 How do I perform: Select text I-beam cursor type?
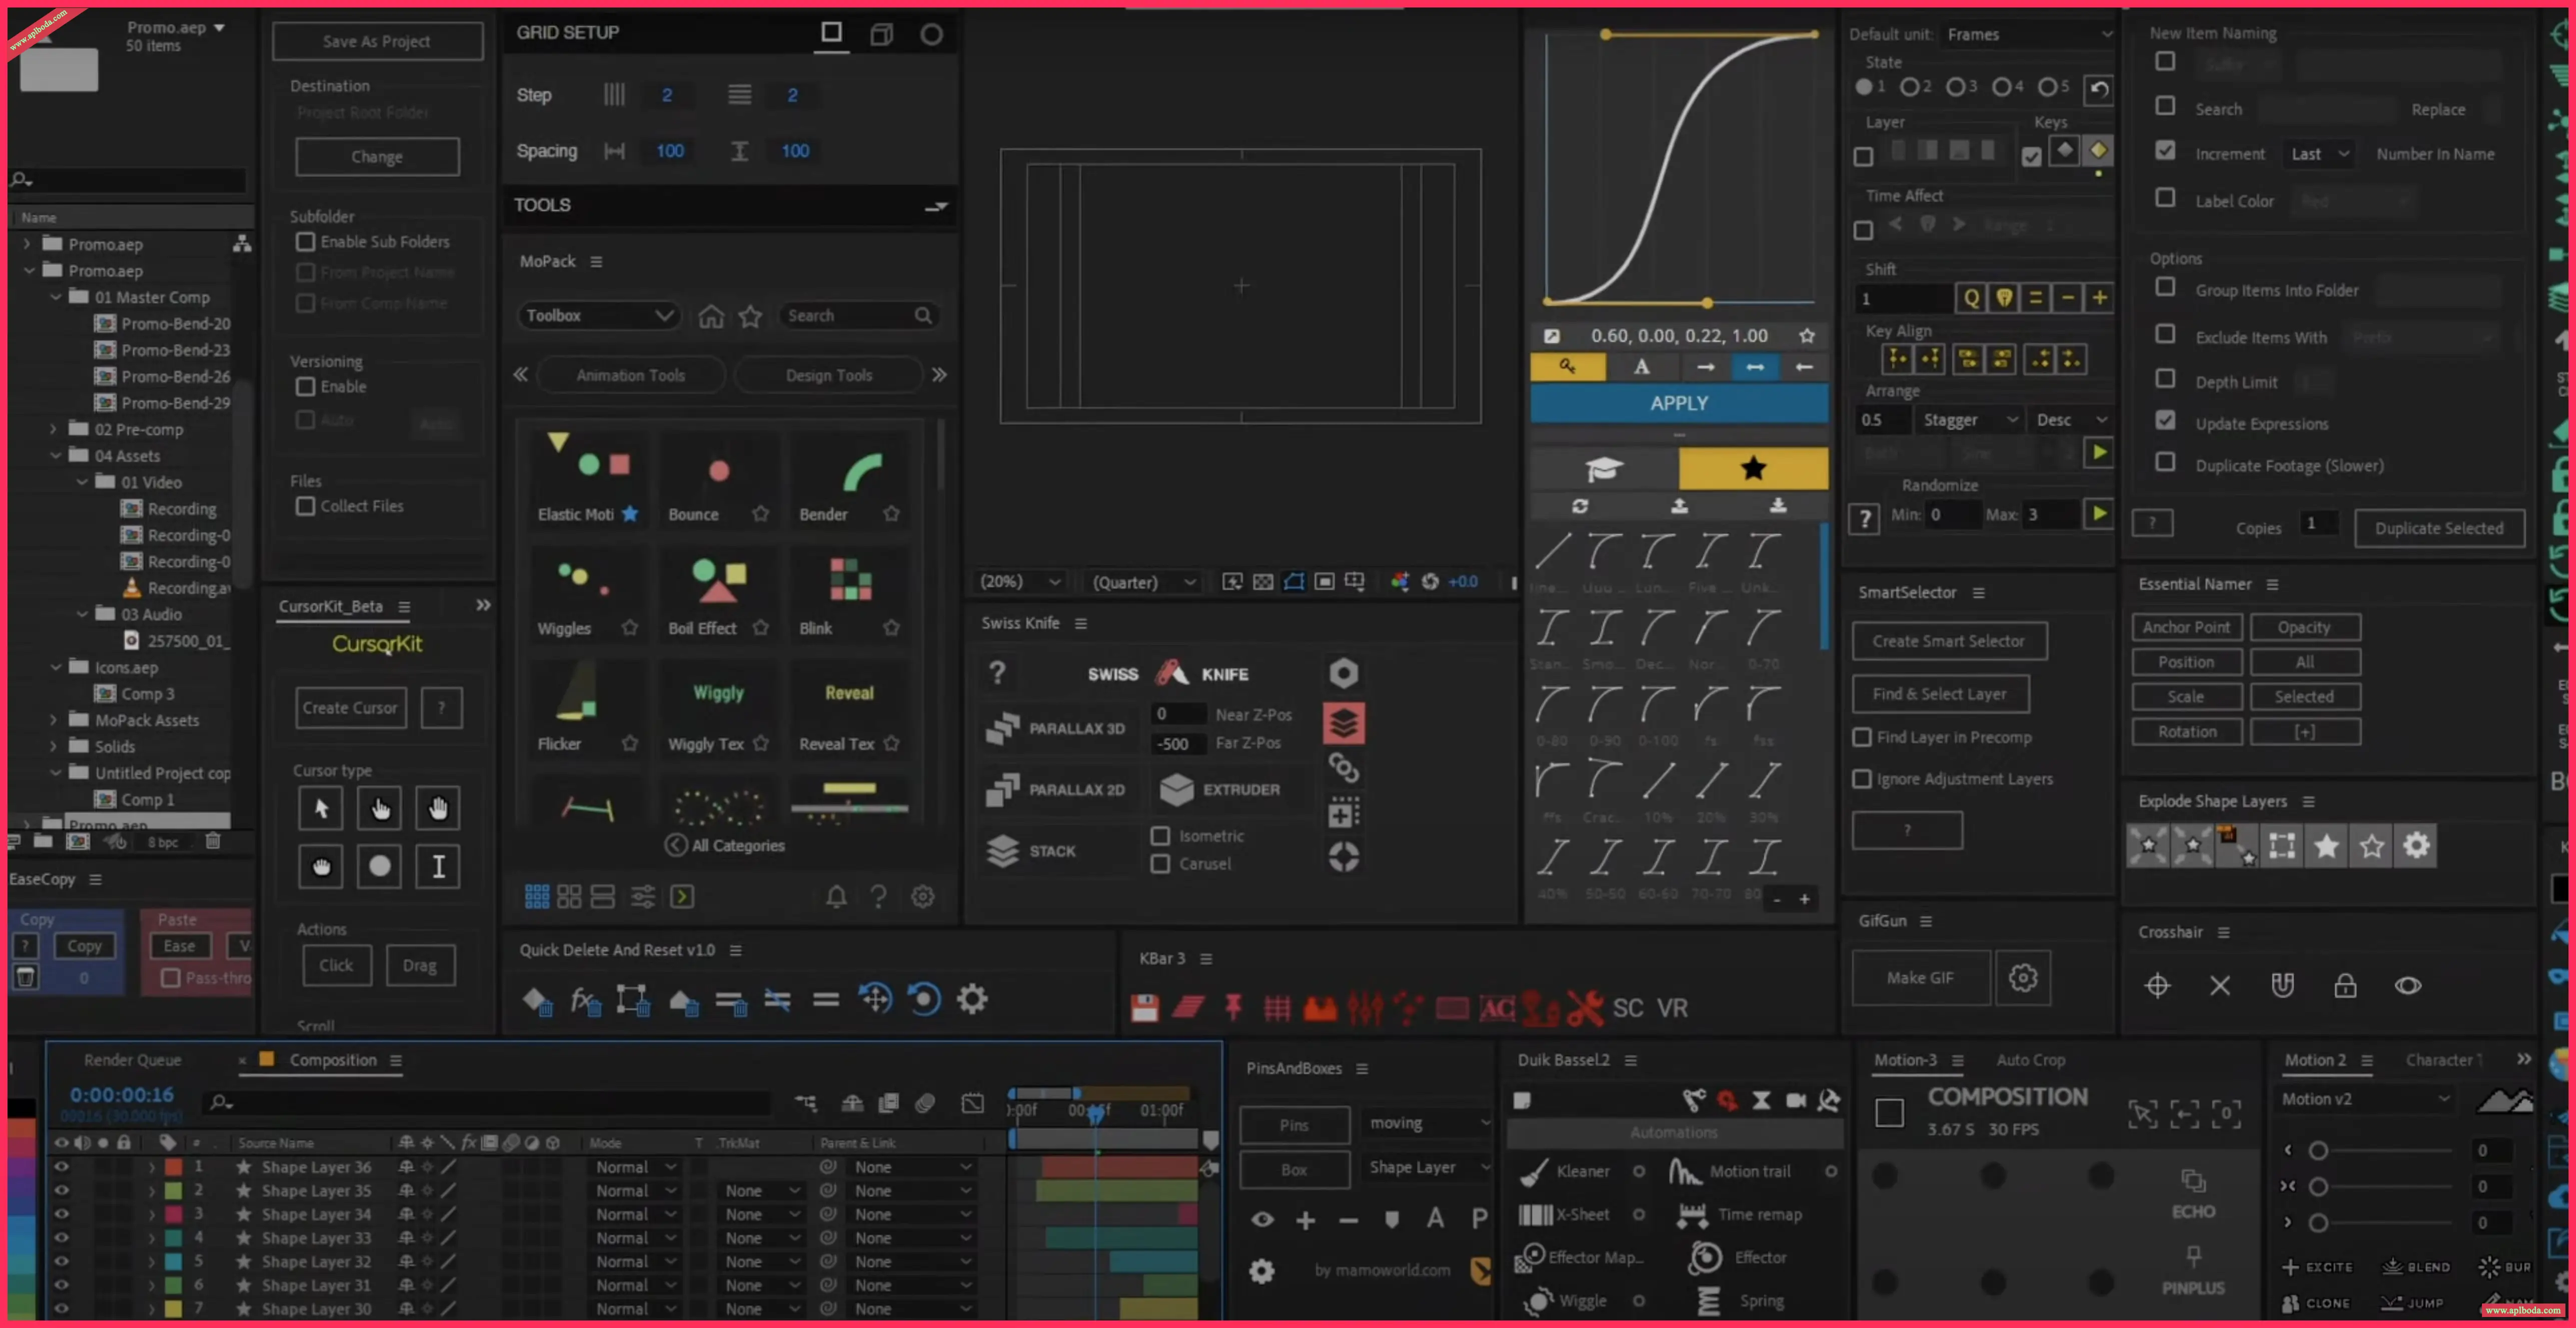click(x=438, y=866)
